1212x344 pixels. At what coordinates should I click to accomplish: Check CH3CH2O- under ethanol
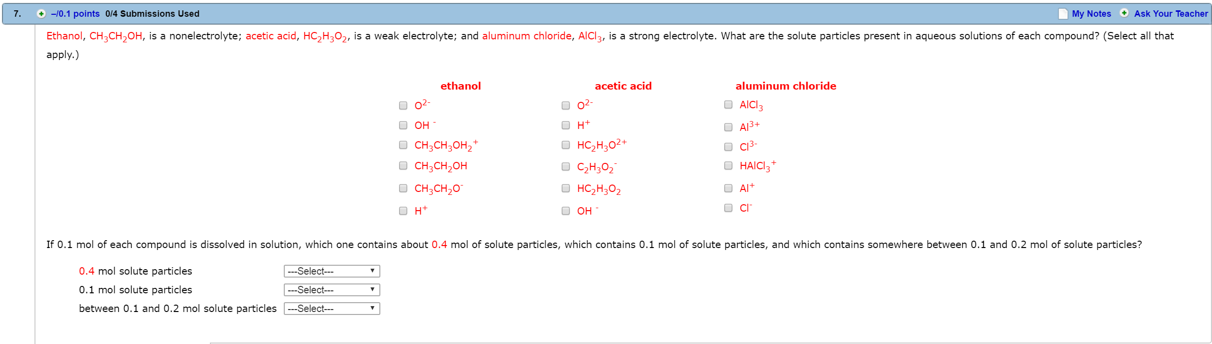click(x=403, y=188)
